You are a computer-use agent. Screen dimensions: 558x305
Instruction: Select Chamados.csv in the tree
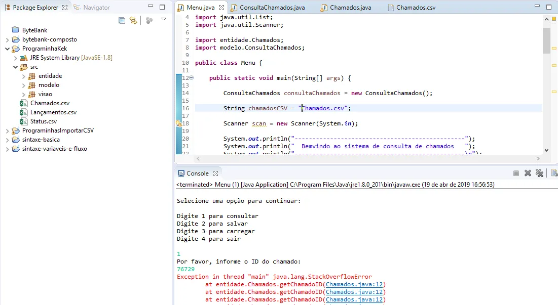point(50,103)
